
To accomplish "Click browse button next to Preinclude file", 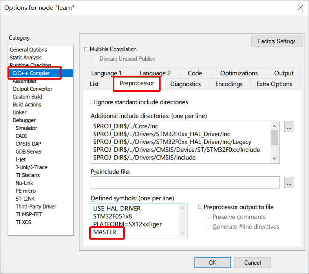I will click(289, 183).
